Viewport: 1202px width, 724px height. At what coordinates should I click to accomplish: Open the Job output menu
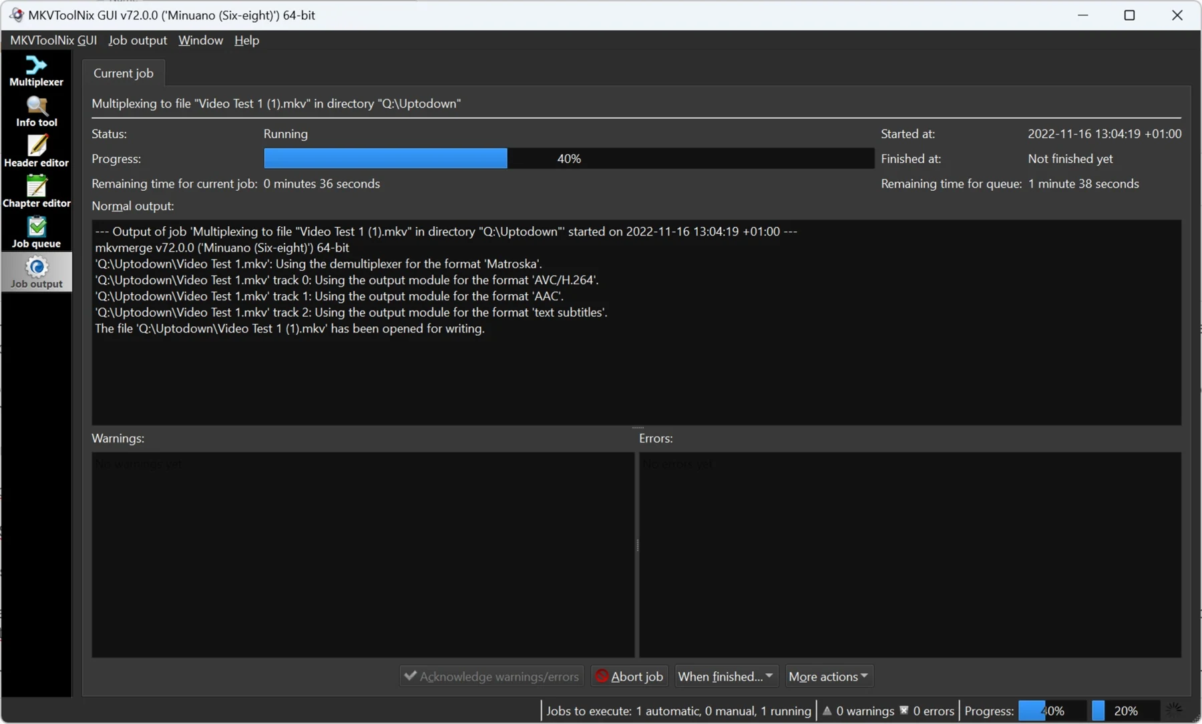click(138, 40)
